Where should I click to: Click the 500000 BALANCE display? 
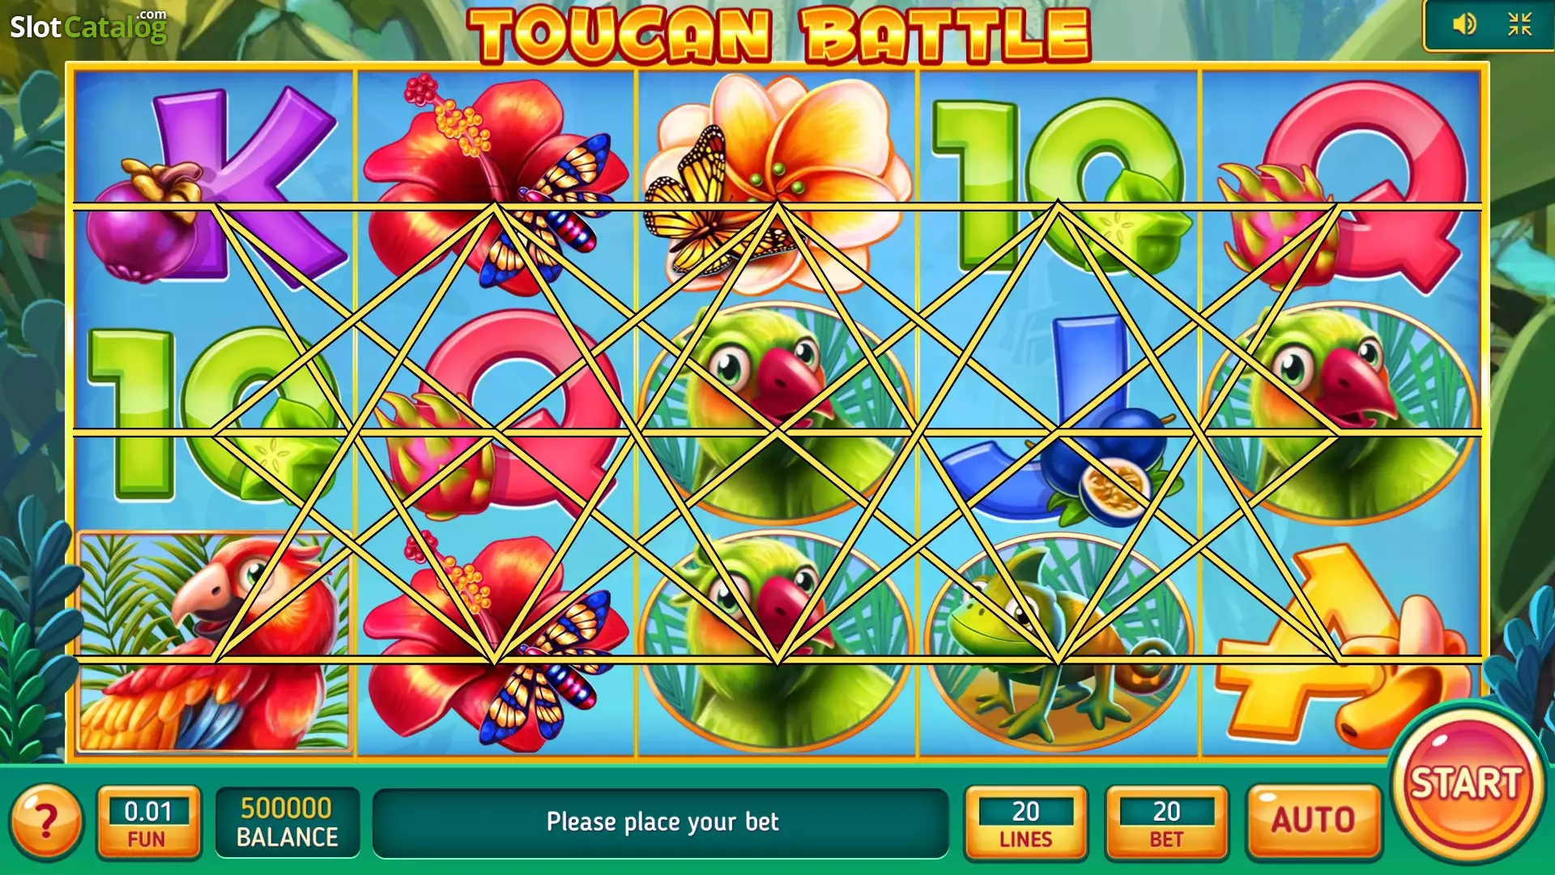pos(288,822)
